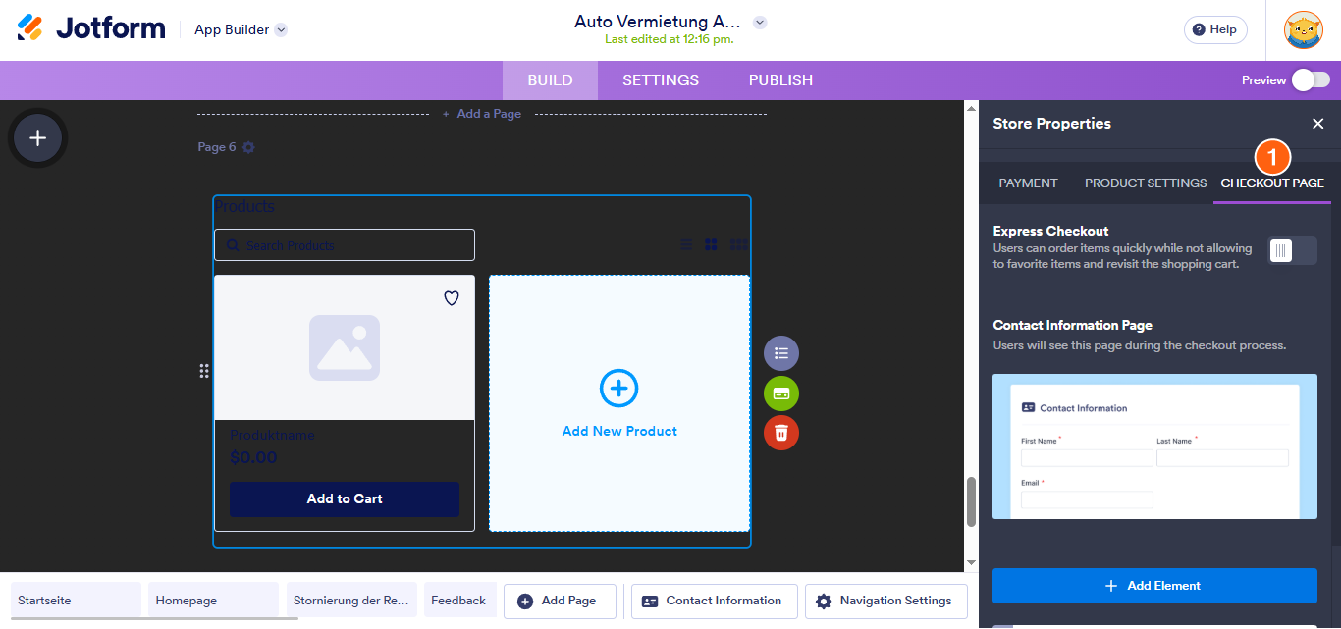Click the Search Products input field
The width and height of the screenshot is (1341, 629).
point(344,244)
